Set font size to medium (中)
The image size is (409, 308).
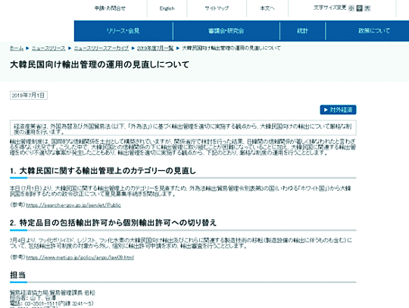point(360,8)
